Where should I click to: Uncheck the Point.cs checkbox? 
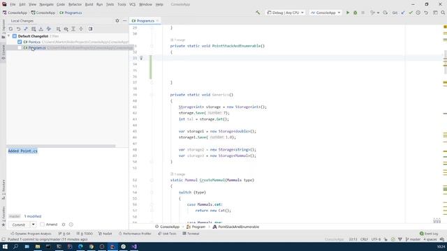click(x=20, y=42)
